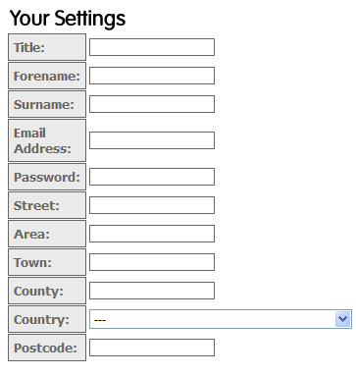Select the Password label

click(x=47, y=177)
